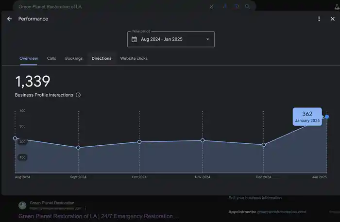Expand the Time period dropdown arrow
This screenshot has width=340, height=222.
[x=207, y=39]
